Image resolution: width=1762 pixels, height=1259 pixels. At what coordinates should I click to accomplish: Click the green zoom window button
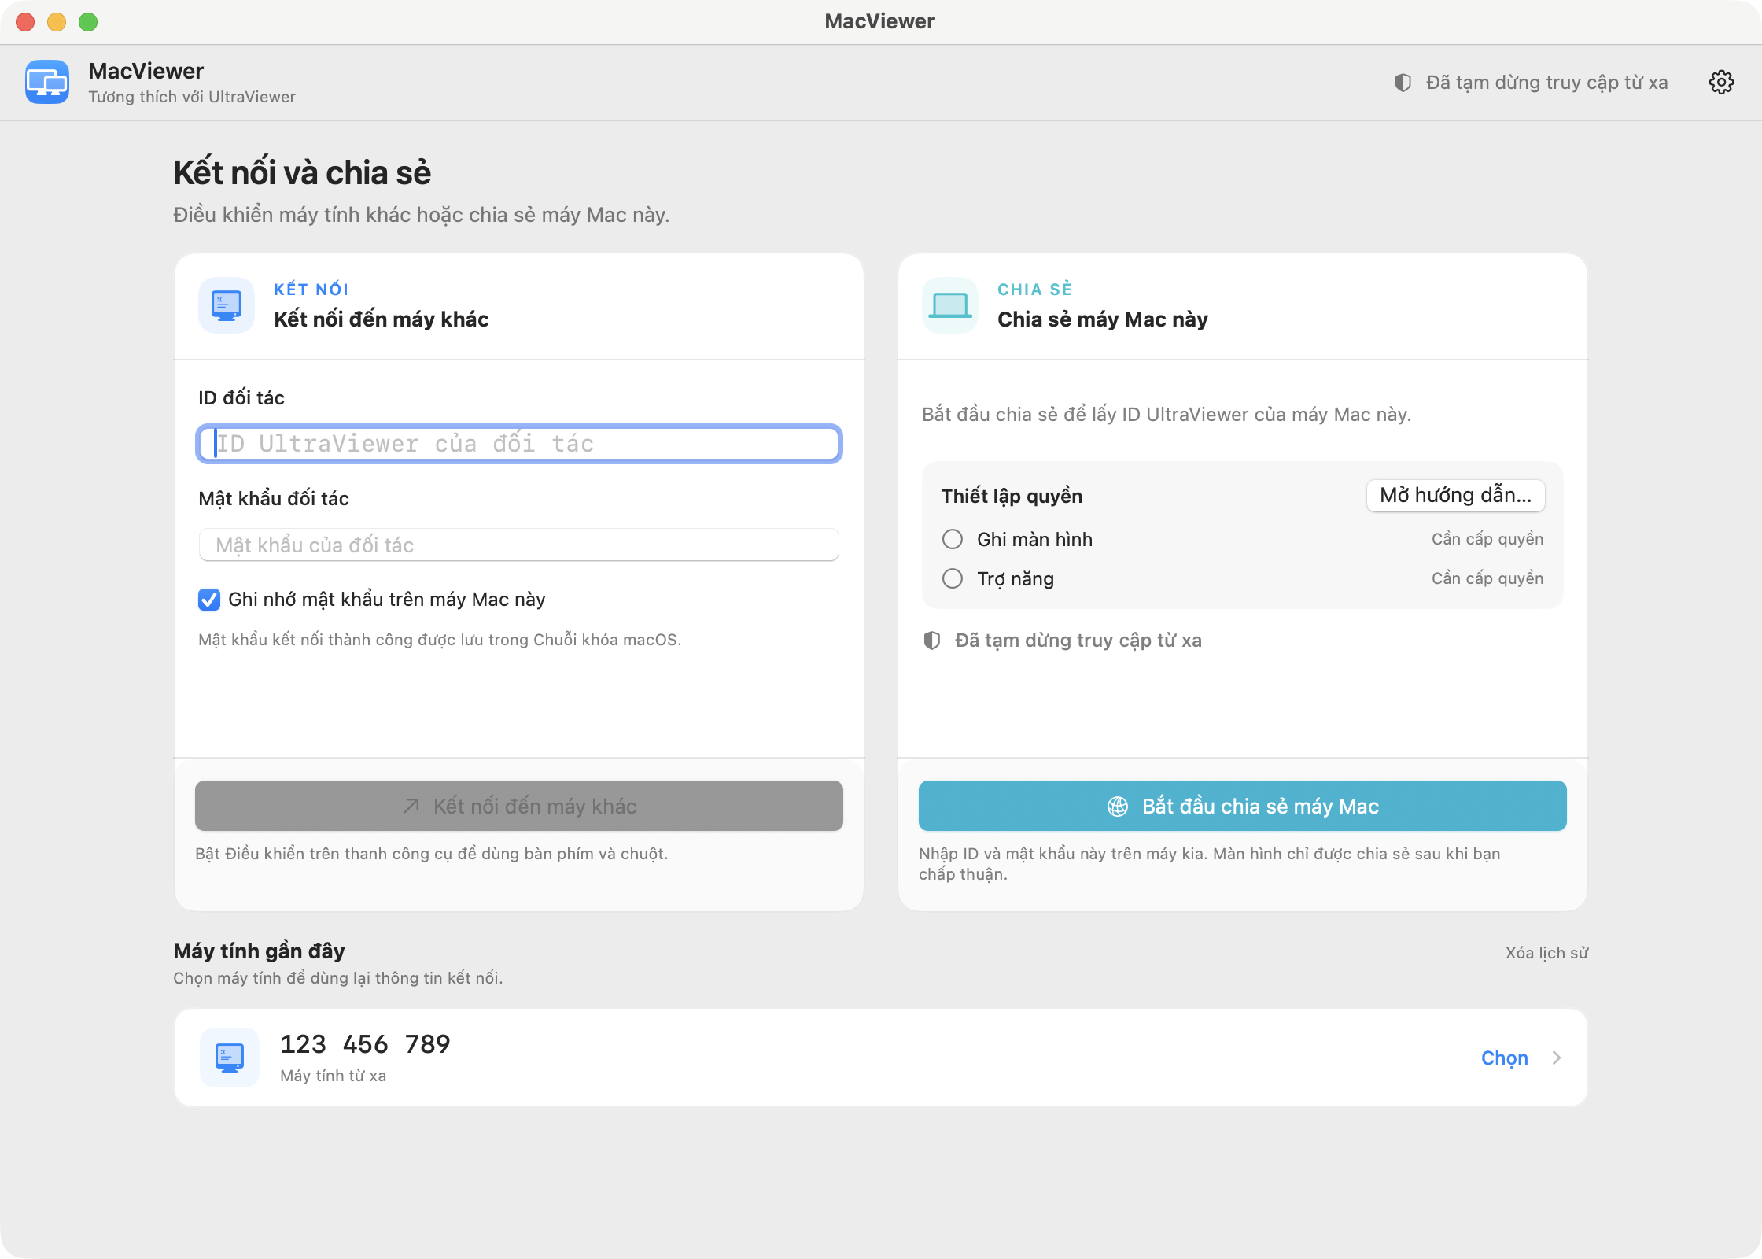pyautogui.click(x=88, y=22)
